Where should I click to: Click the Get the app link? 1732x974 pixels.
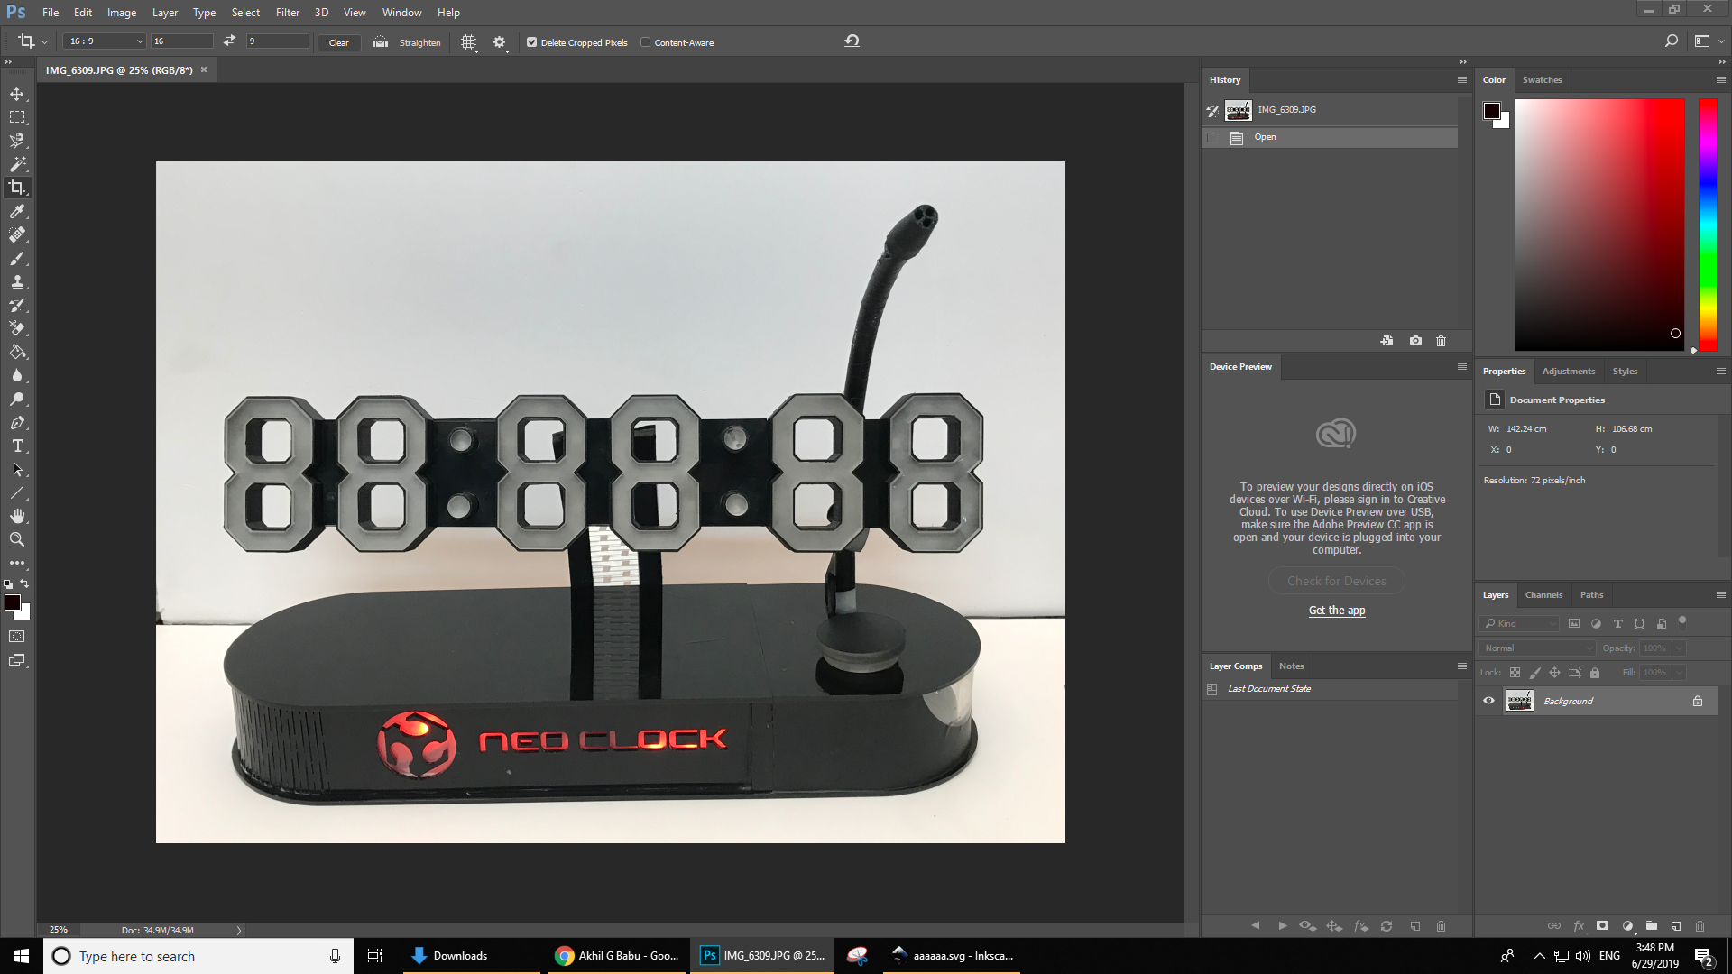click(x=1336, y=611)
